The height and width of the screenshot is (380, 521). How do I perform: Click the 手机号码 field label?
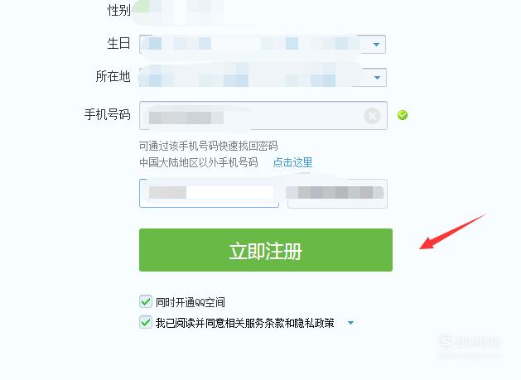coord(108,114)
